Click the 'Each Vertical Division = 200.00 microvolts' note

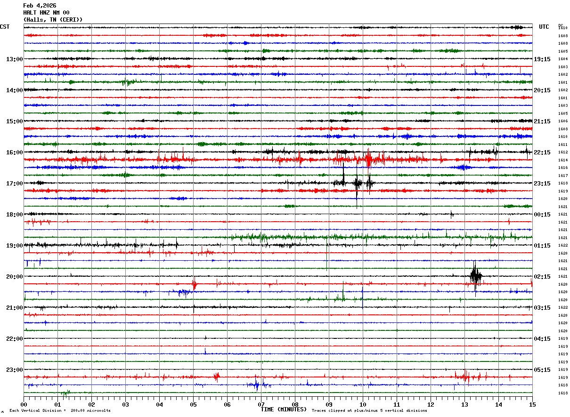coord(60,411)
